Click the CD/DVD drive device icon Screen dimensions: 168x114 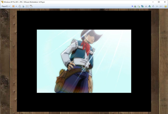(139, 6)
